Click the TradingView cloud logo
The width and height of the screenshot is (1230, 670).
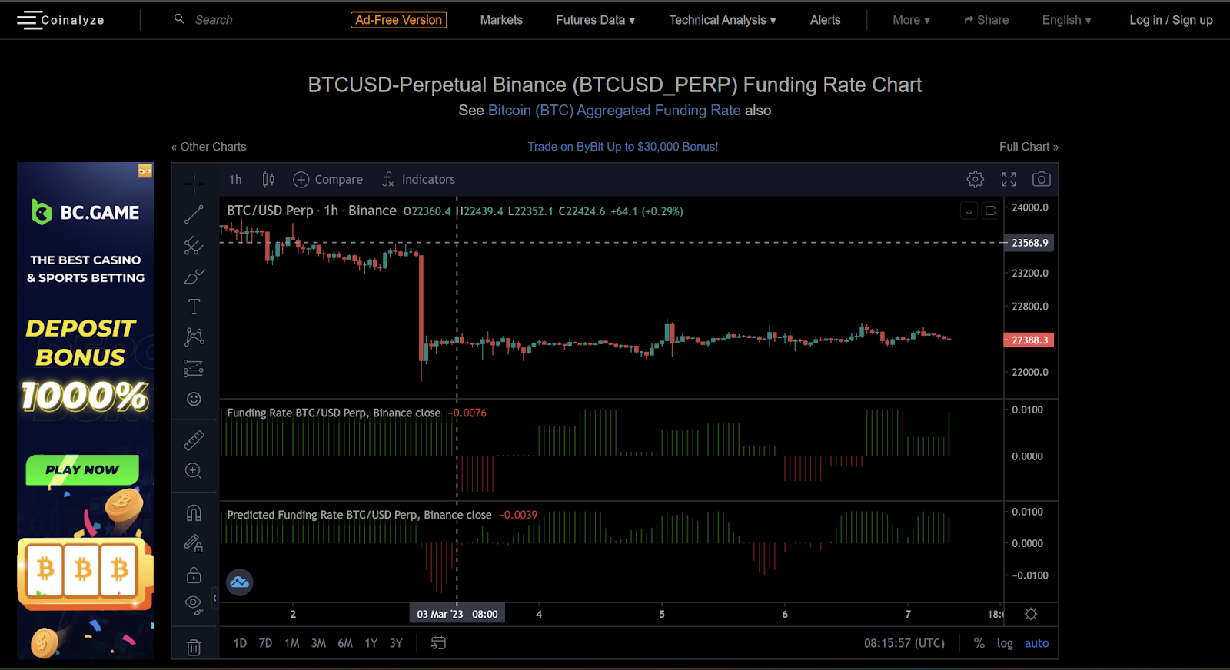pos(239,582)
